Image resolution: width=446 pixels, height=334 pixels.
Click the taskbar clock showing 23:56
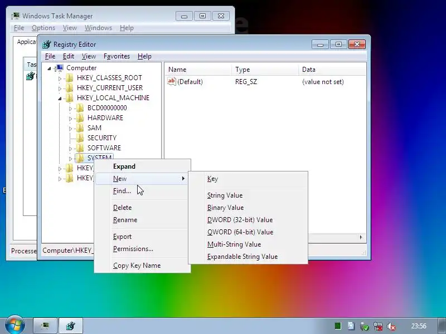[x=419, y=326]
